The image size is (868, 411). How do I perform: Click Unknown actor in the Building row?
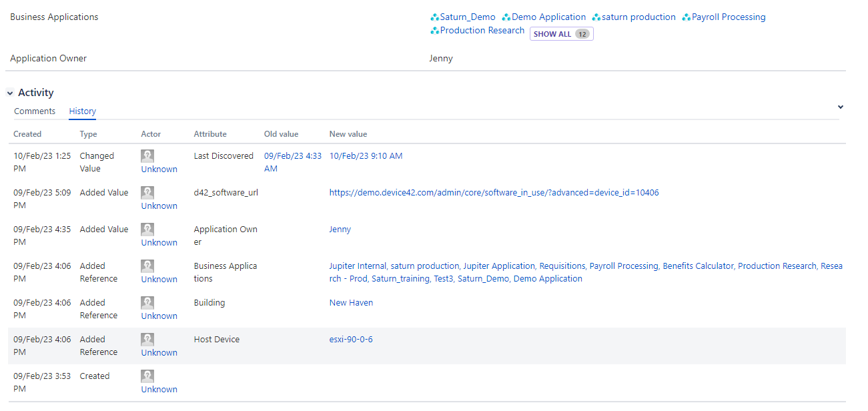point(159,316)
